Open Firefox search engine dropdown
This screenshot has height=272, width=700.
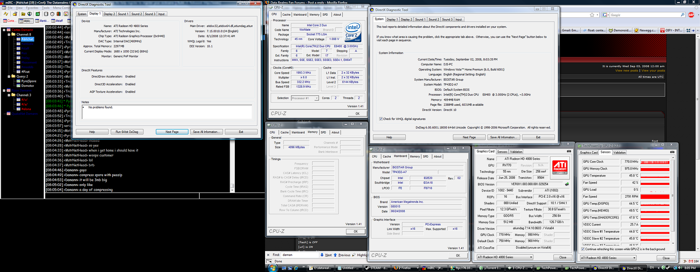606,15
